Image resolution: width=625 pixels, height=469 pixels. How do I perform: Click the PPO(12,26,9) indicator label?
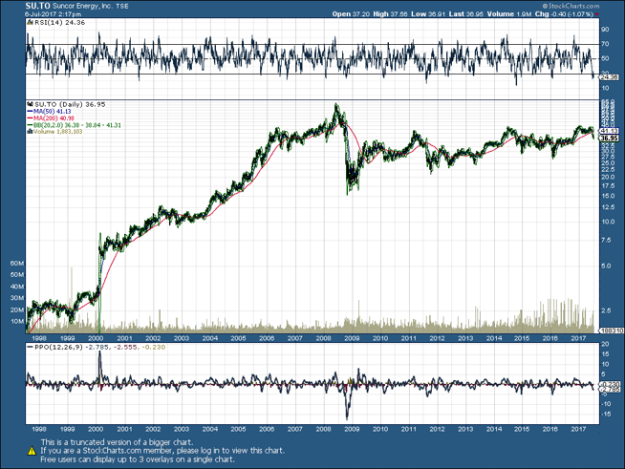point(58,347)
